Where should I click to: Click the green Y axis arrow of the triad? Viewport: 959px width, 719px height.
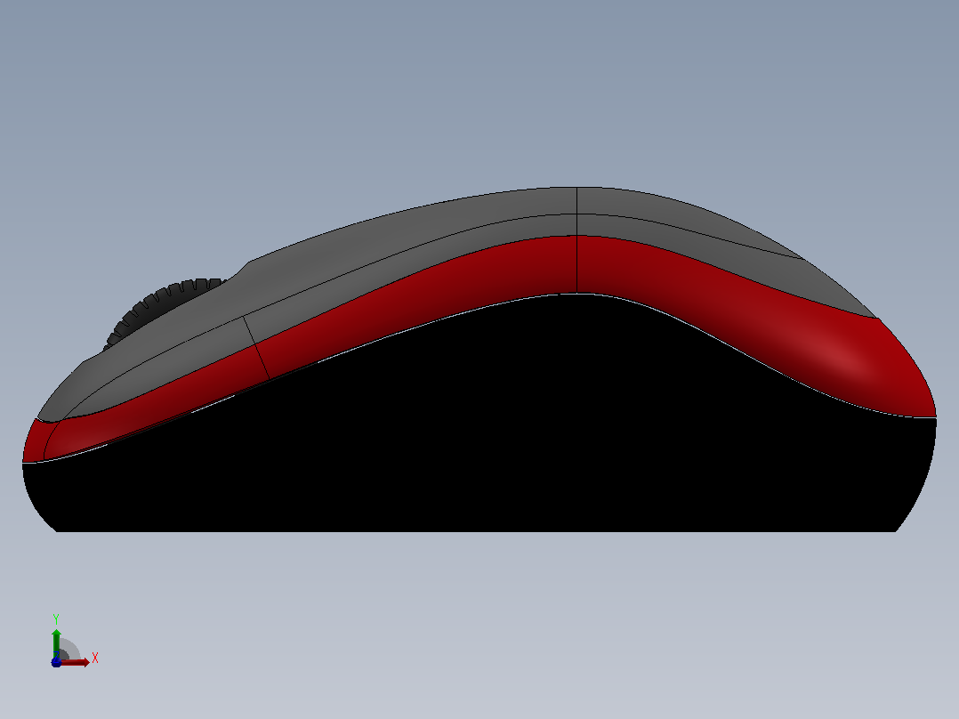(56, 642)
